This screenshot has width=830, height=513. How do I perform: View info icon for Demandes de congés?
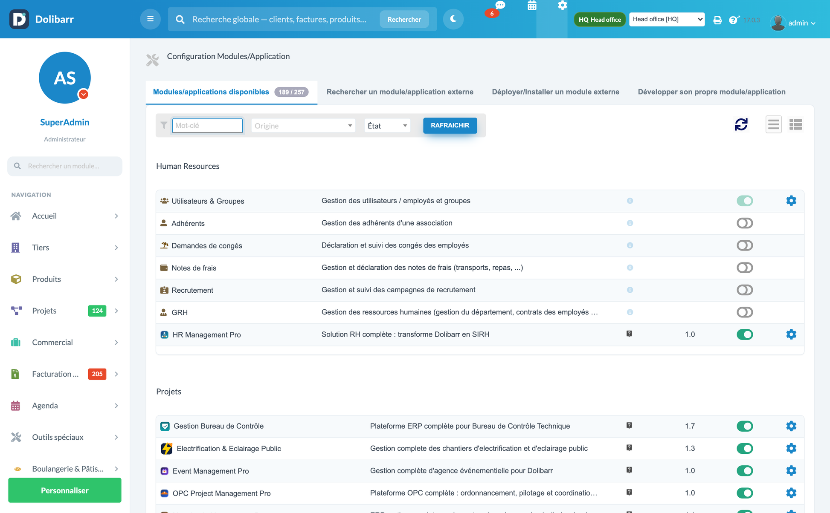pyautogui.click(x=630, y=245)
